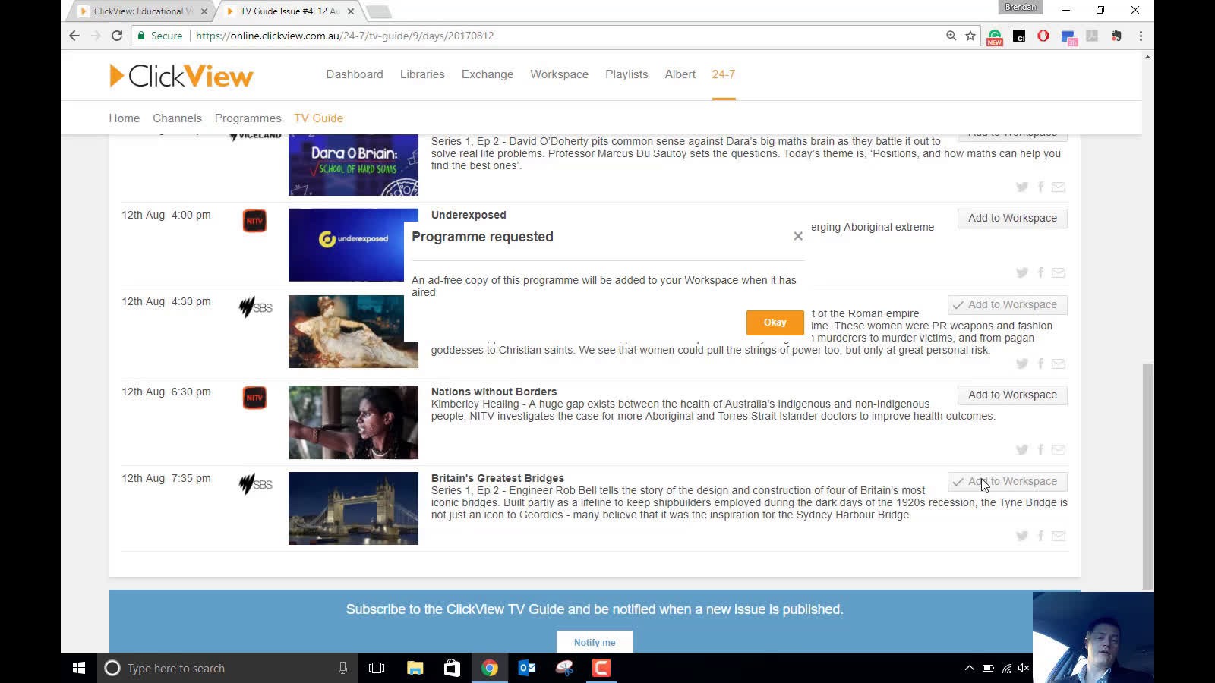Open Playlists in top navigation
Screen dimensions: 1215x683
click(626, 74)
